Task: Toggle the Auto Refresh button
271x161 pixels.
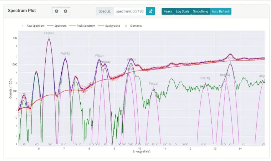Action: pos(221,11)
